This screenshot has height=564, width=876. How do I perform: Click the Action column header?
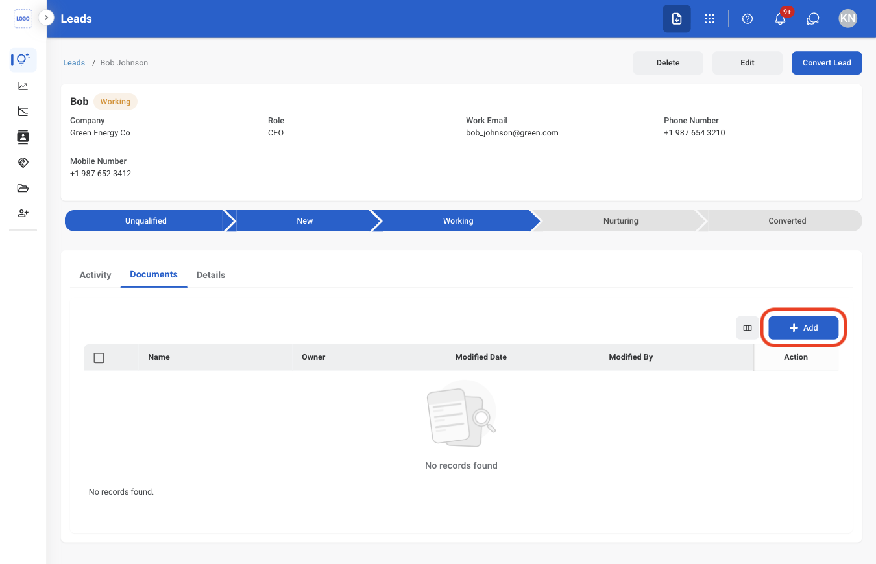796,357
